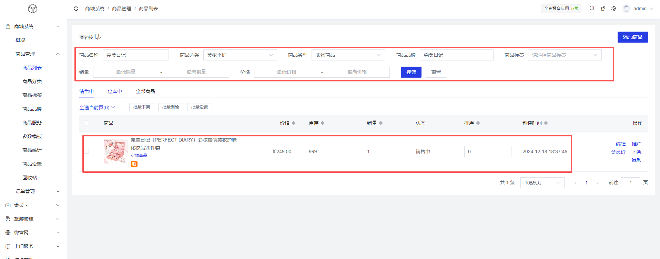Open the 商品分类 dropdown showing 美妆个护
The height and width of the screenshot is (259, 660).
coord(240,55)
